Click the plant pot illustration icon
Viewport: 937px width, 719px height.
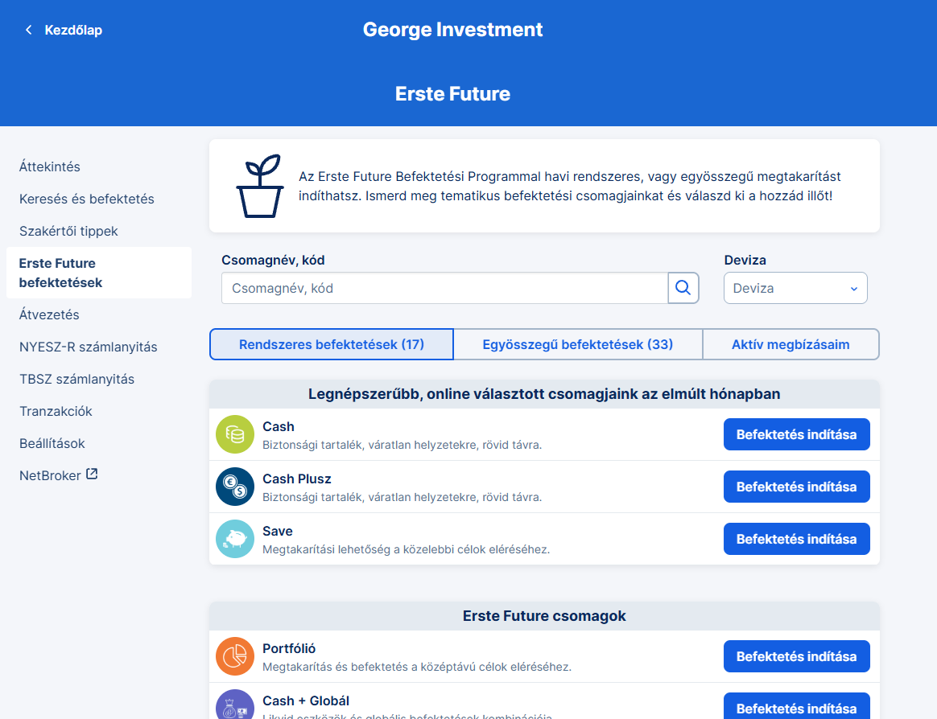[x=259, y=186]
